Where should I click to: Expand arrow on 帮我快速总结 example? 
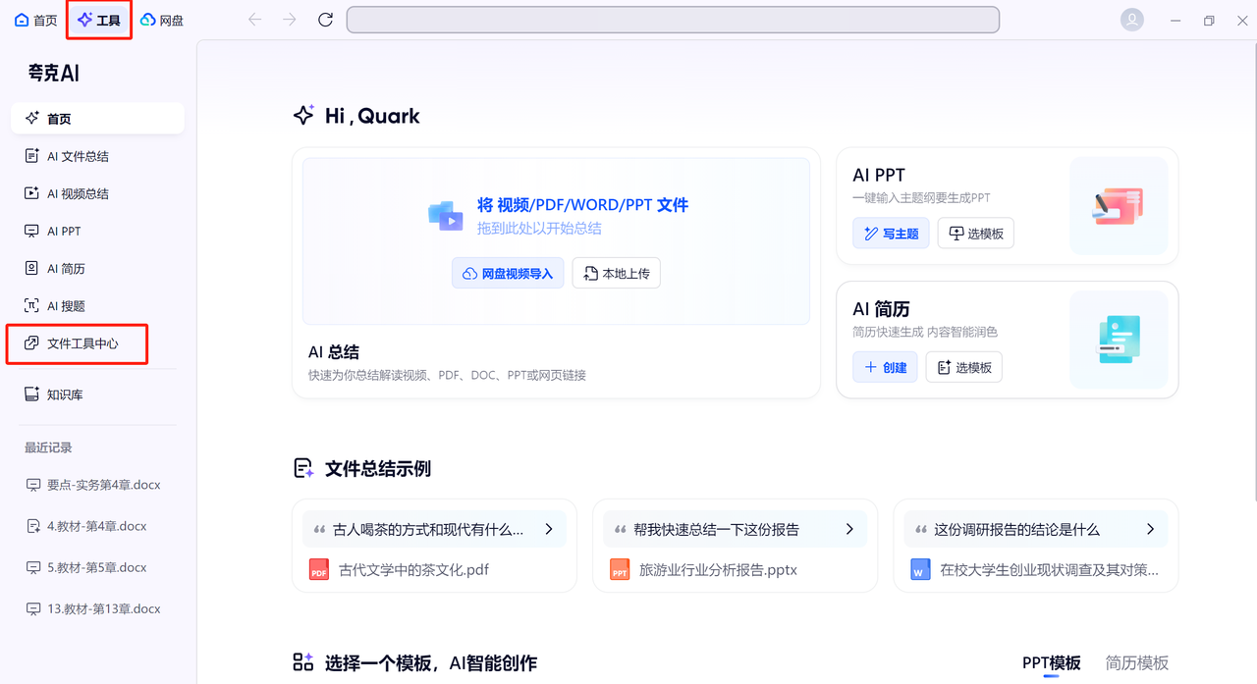849,529
